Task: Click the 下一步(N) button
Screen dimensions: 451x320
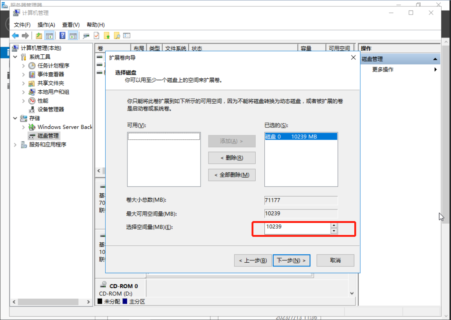Action: click(291, 260)
